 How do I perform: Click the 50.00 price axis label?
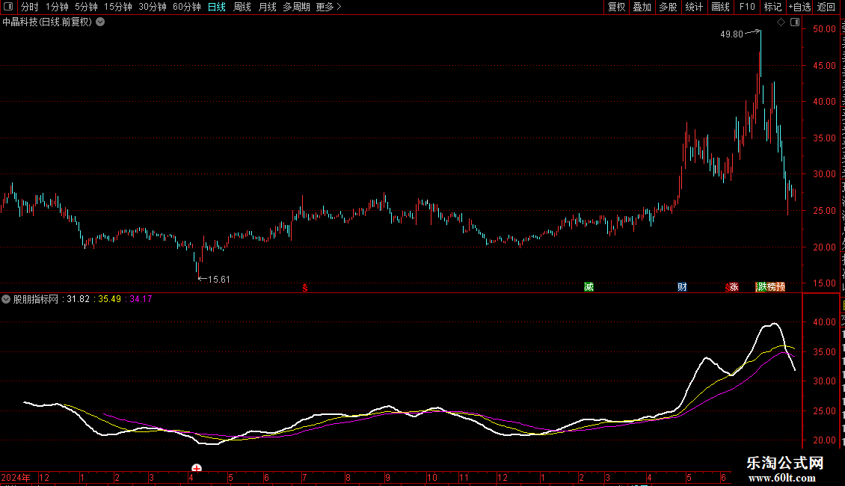(x=825, y=29)
